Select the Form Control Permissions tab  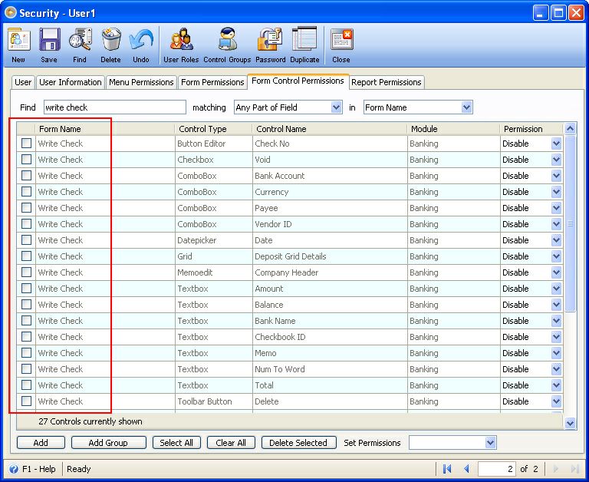[x=298, y=81]
